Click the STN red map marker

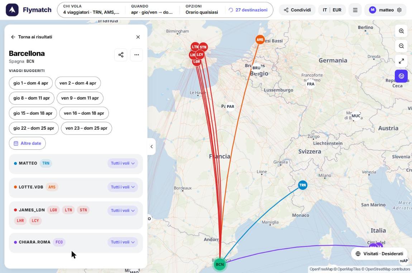(x=203, y=47)
